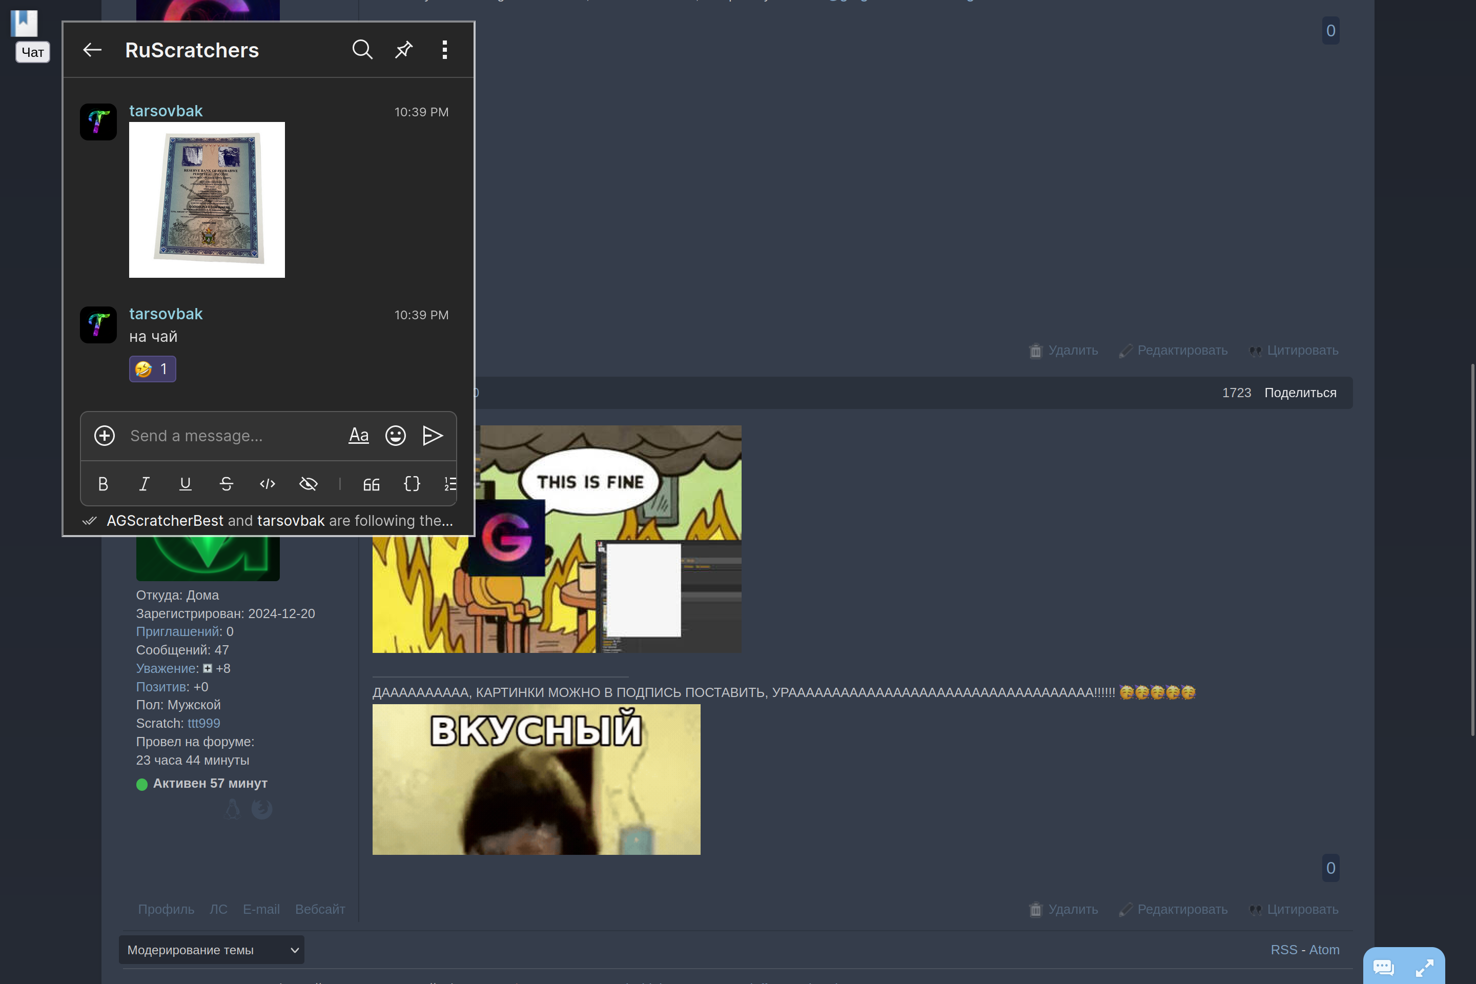1476x984 pixels.
Task: Open search in the chat header
Action: (362, 50)
